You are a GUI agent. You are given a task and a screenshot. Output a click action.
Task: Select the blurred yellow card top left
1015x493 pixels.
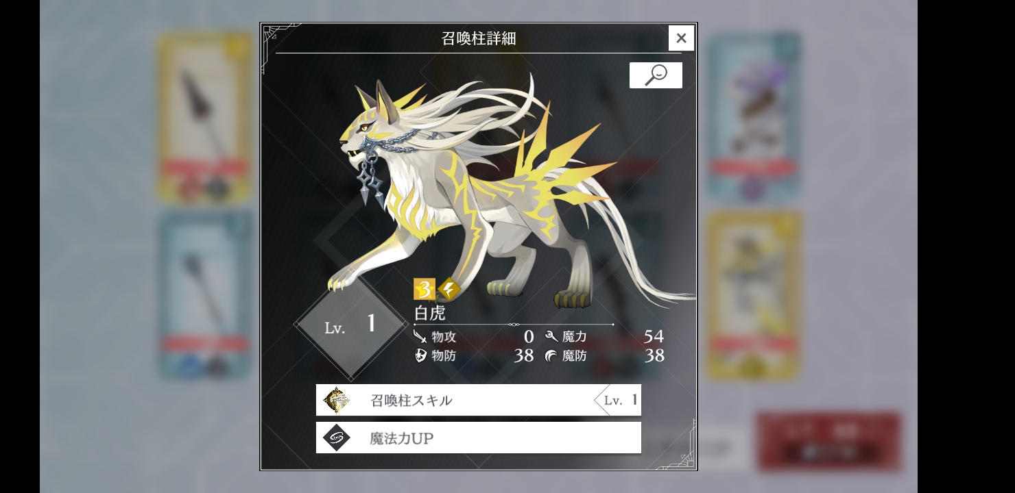(x=204, y=118)
